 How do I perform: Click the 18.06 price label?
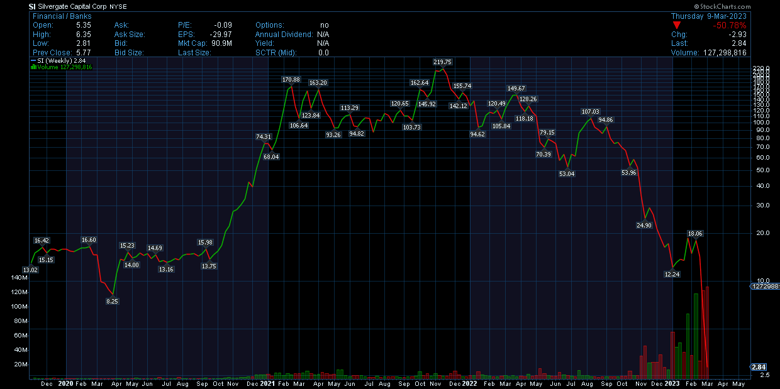pos(695,233)
